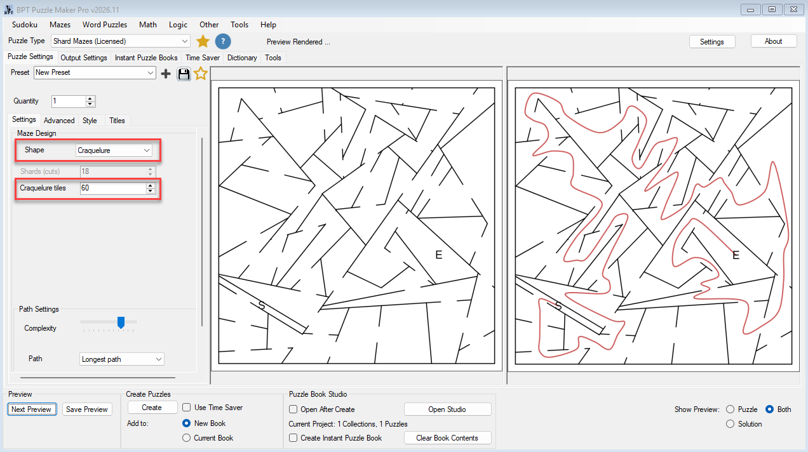Click the outlined star icon beside the preset
The width and height of the screenshot is (808, 452).
(201, 74)
